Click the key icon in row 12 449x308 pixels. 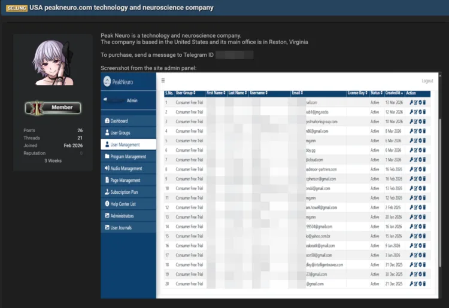click(411, 208)
